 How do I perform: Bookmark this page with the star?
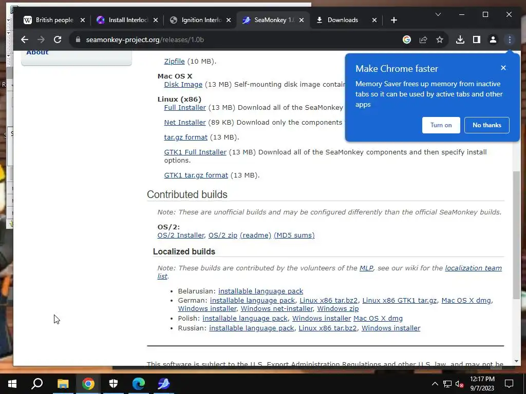440,40
